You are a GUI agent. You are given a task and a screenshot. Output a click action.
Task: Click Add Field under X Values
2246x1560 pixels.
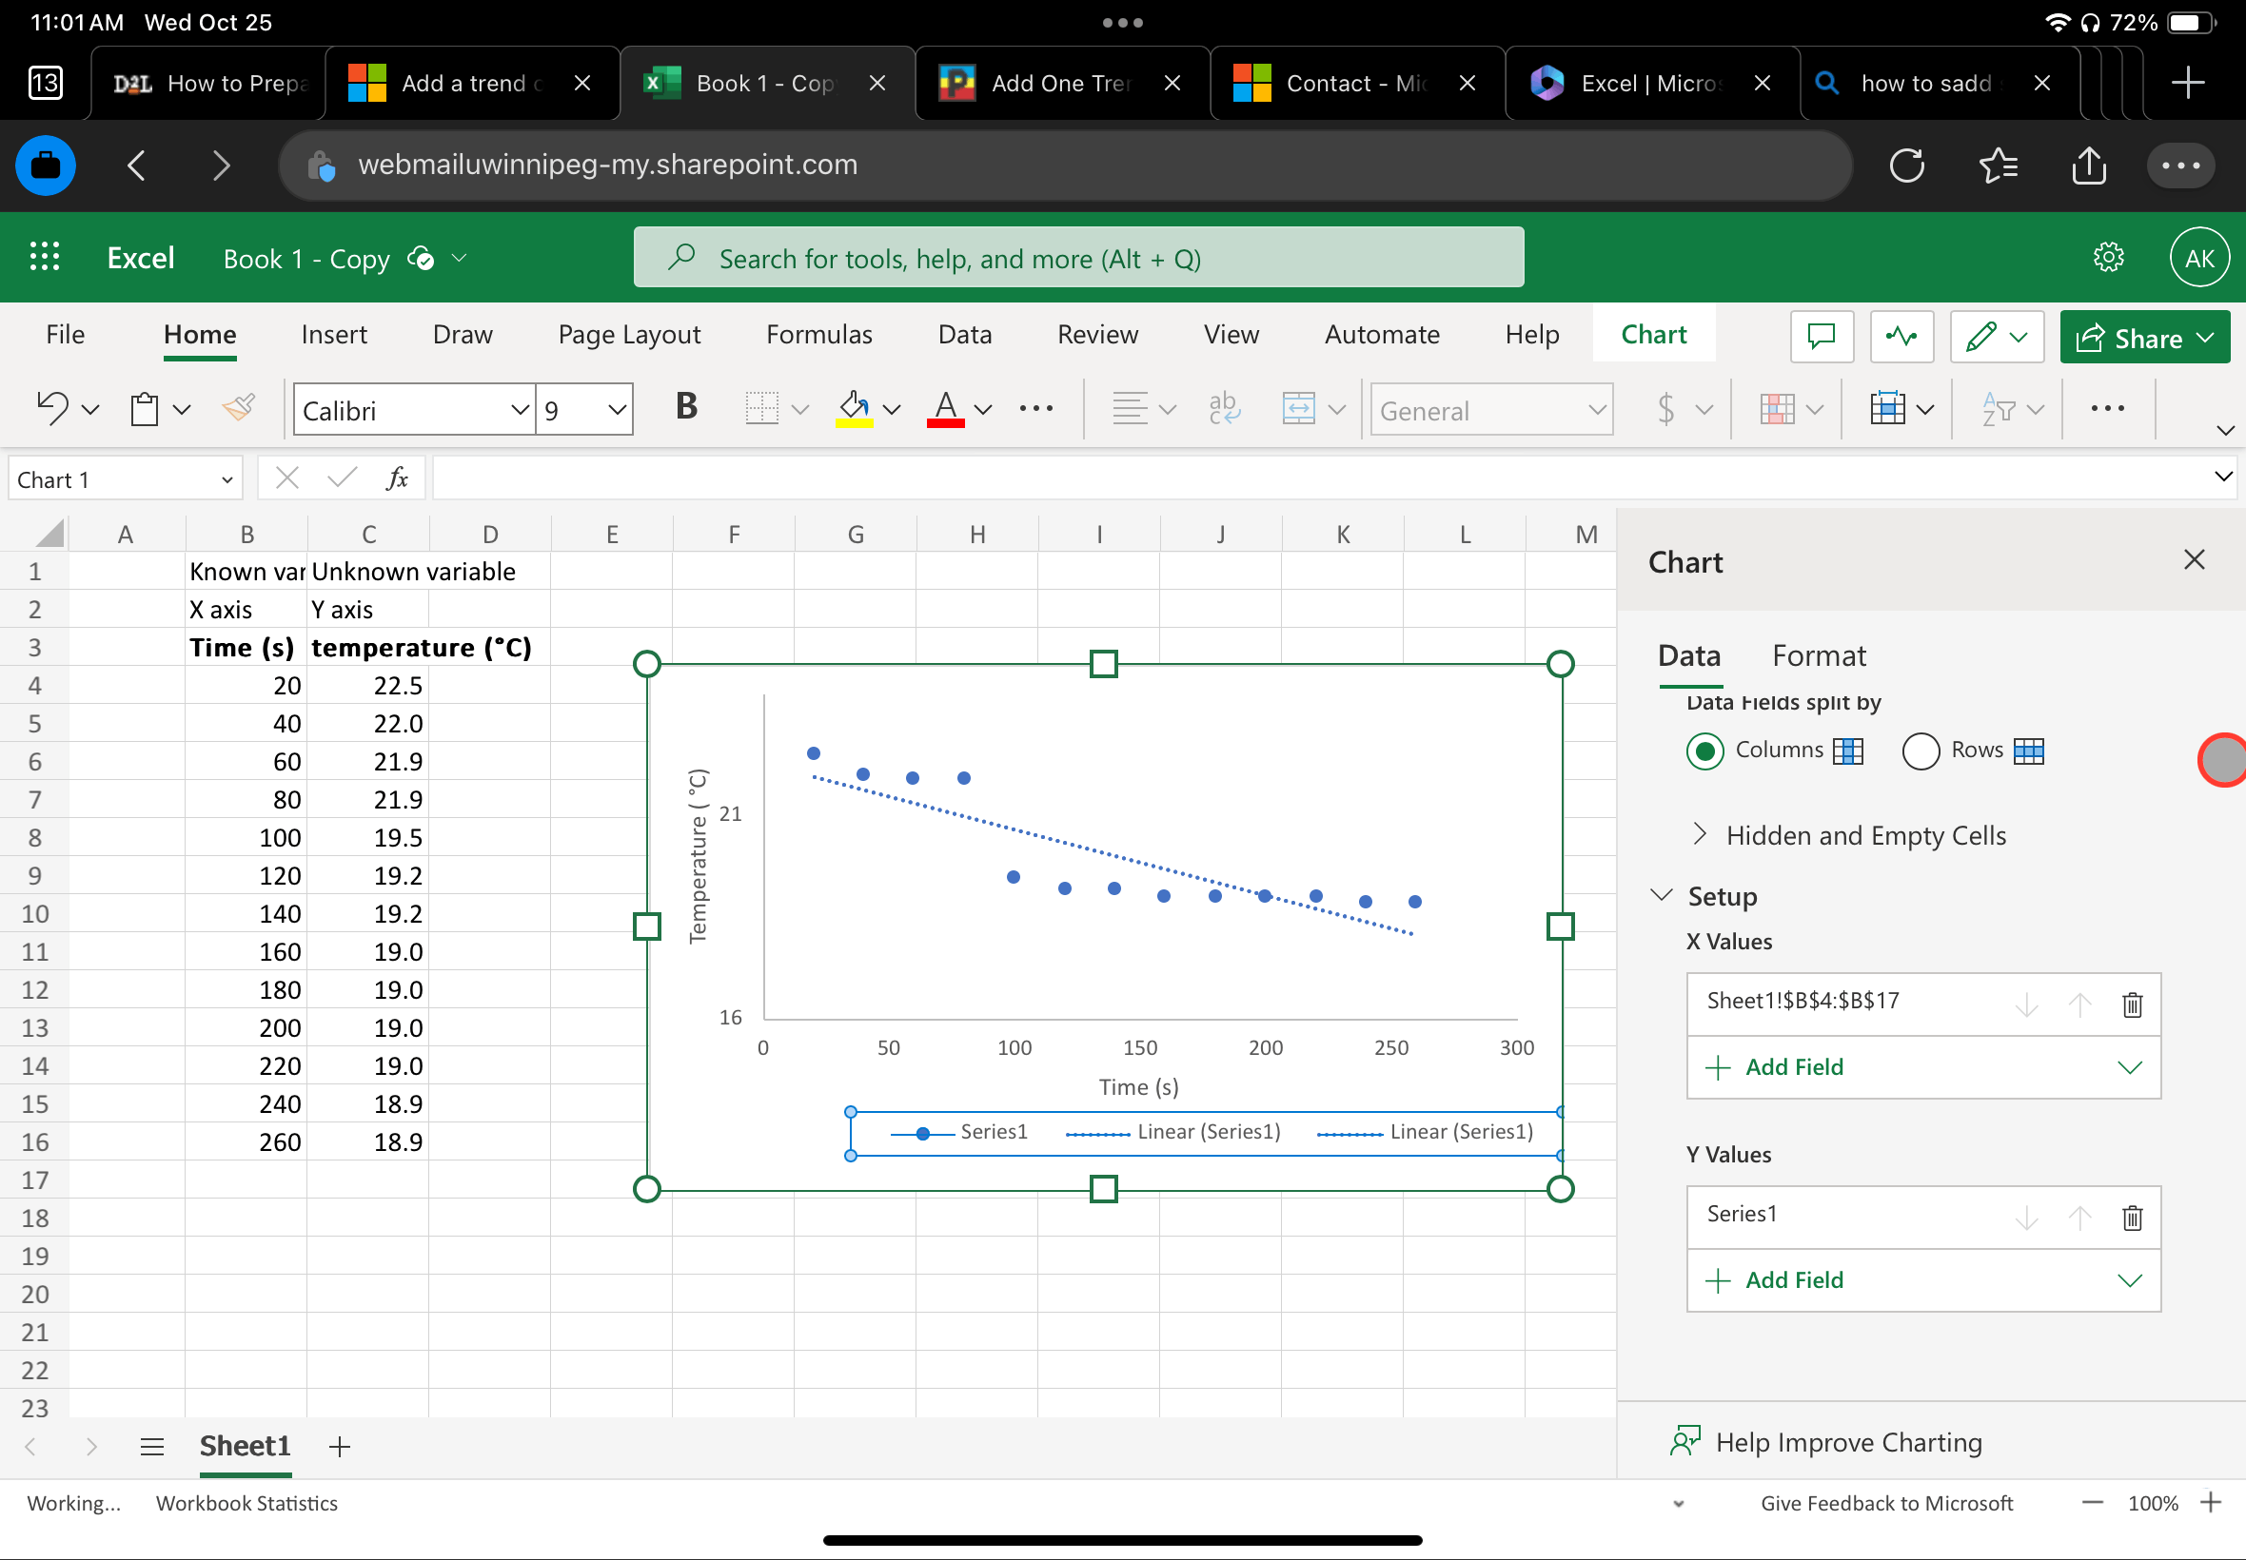click(x=1923, y=1067)
